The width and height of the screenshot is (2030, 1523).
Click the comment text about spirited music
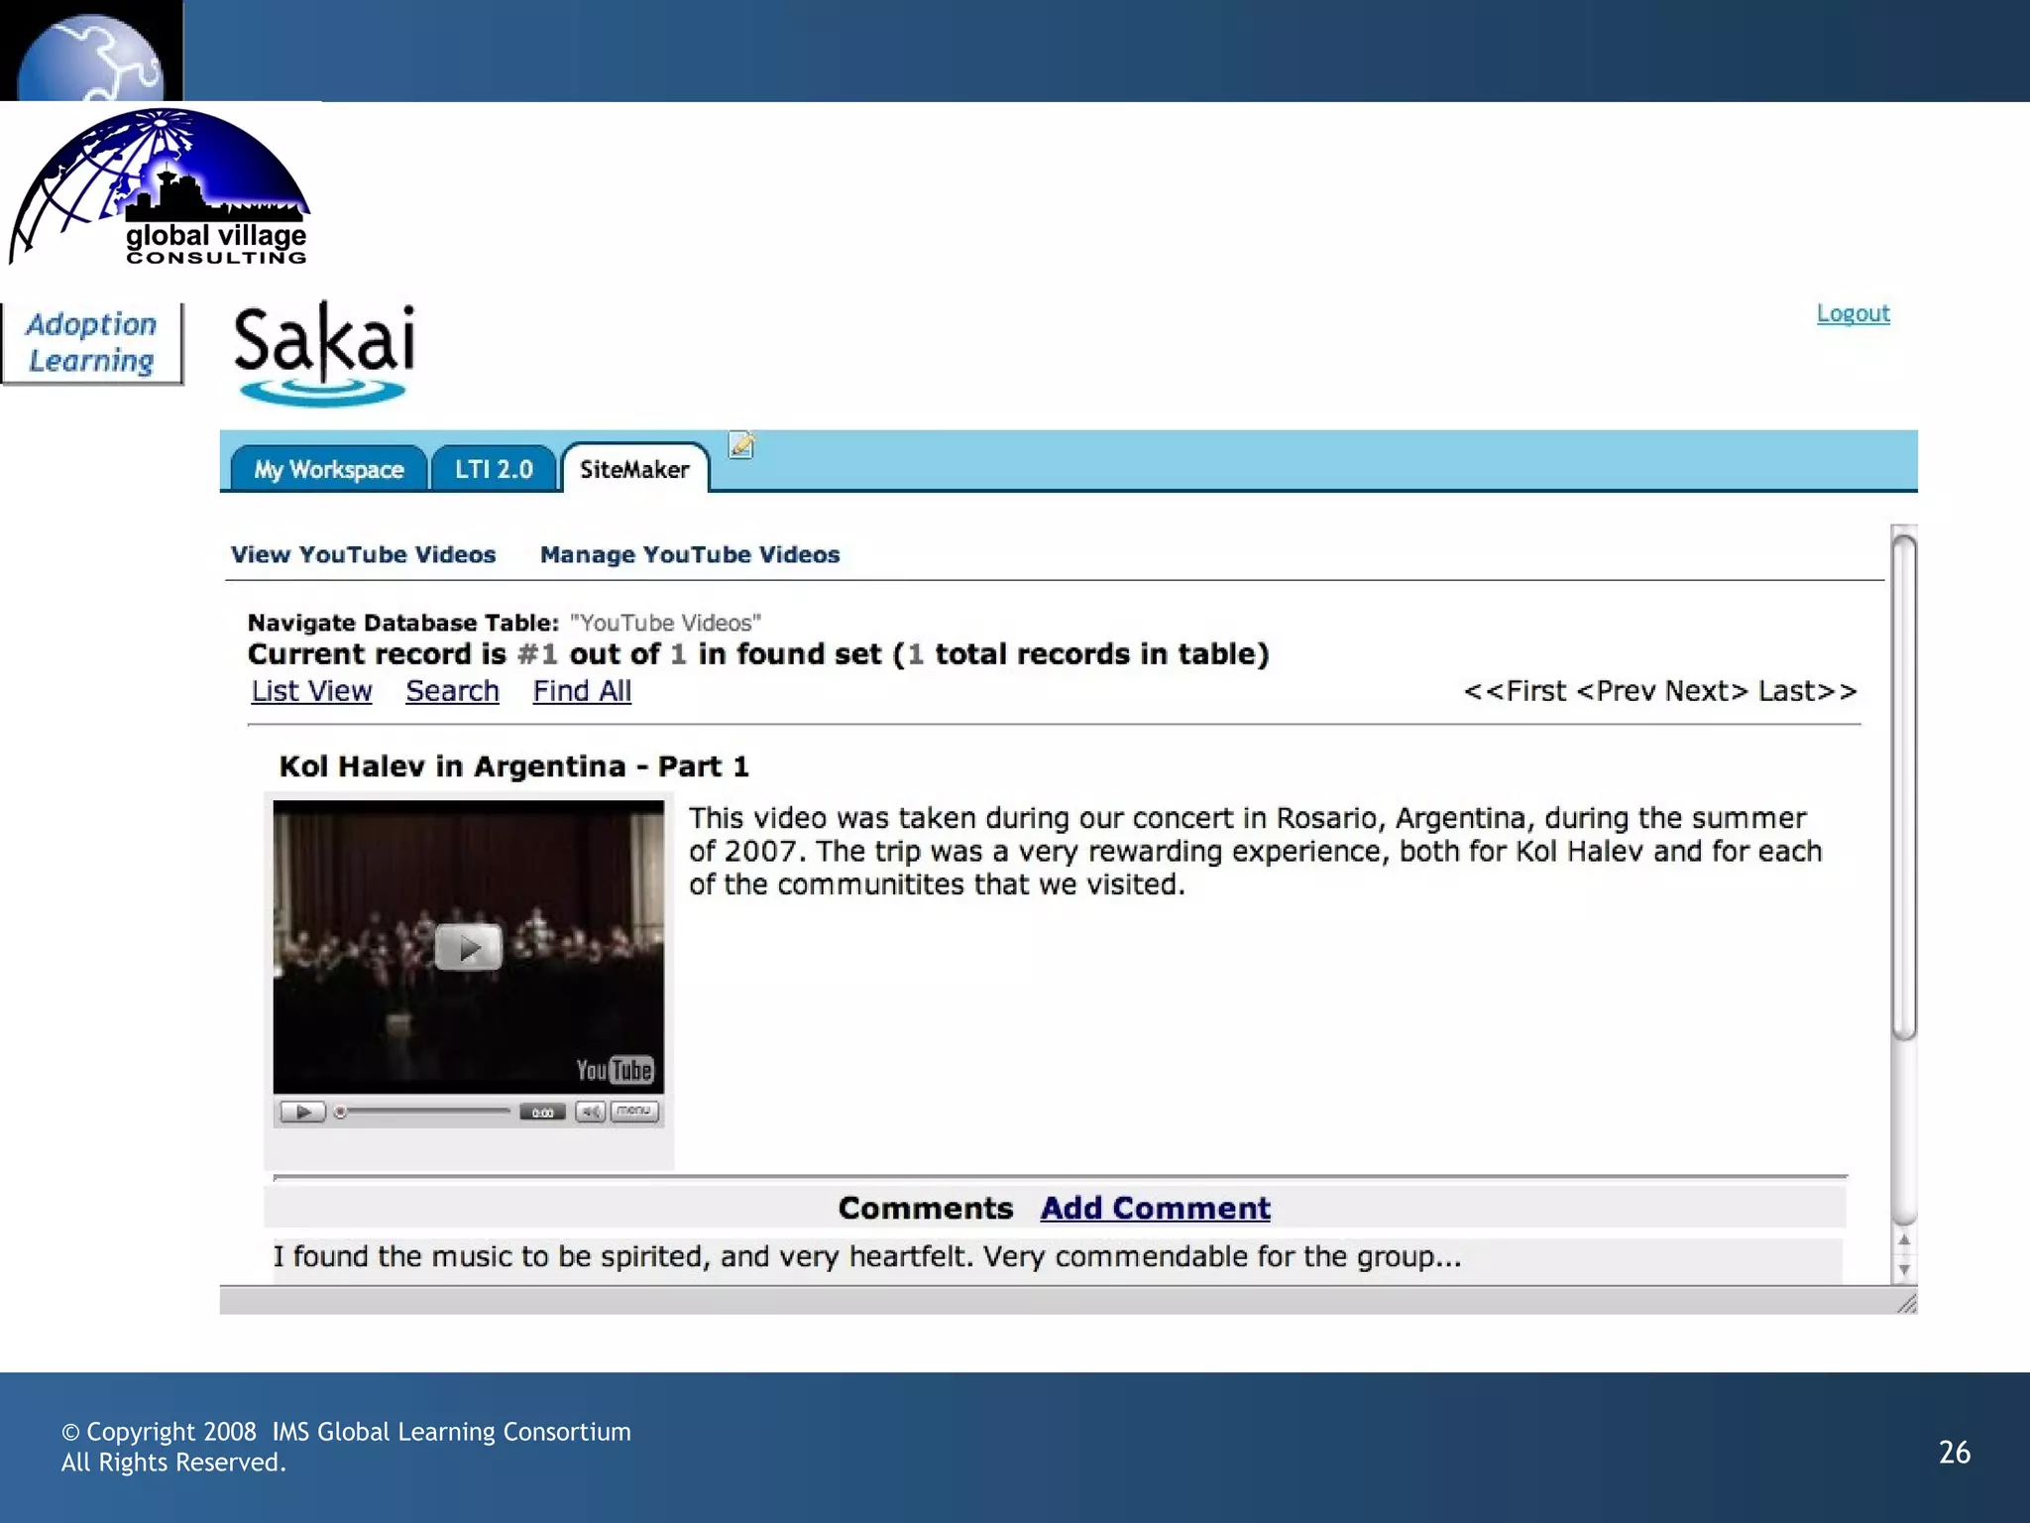click(x=866, y=1256)
